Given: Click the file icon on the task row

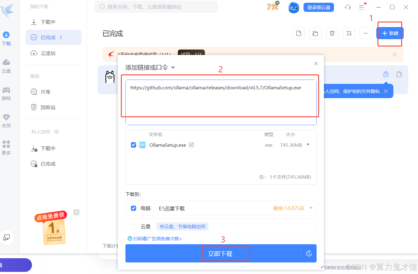Looking at the screenshot, I should tap(399, 74).
